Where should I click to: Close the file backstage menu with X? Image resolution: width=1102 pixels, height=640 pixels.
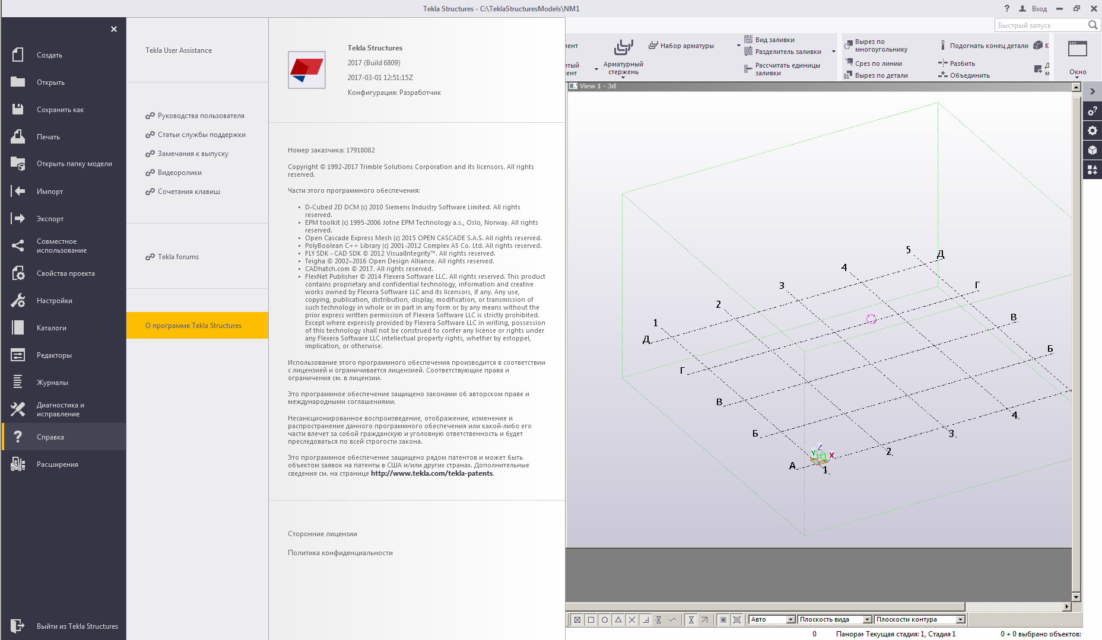(x=114, y=29)
